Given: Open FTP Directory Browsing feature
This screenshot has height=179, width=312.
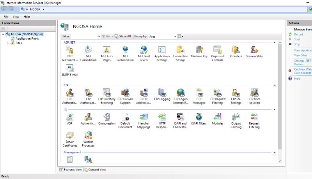Looking at the screenshot, I should click(106, 97).
